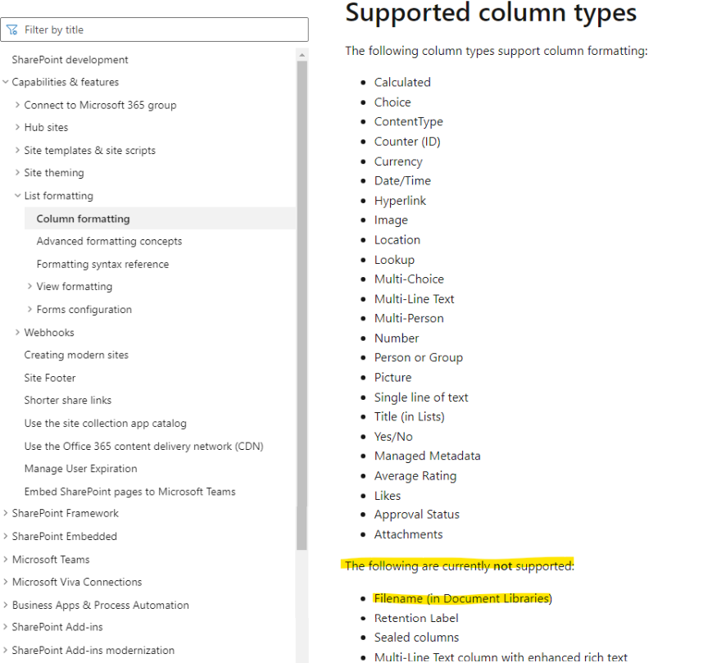Click the filter funnel icon
Viewport: 726px width, 663px height.
pyautogui.click(x=12, y=30)
